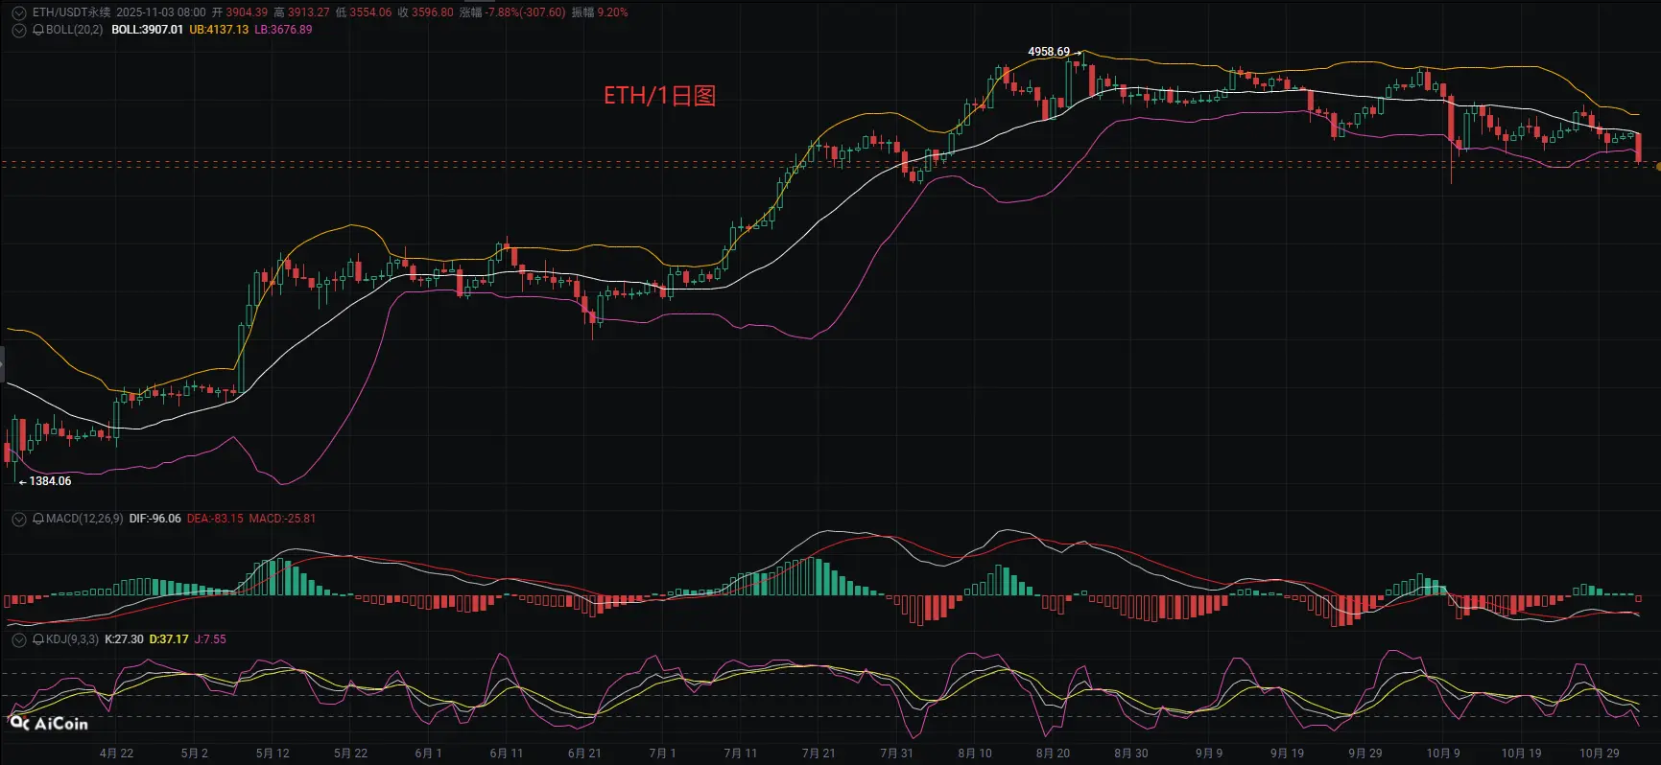Click the 4958.69 high price label
Image resolution: width=1661 pixels, height=765 pixels.
[x=1048, y=52]
